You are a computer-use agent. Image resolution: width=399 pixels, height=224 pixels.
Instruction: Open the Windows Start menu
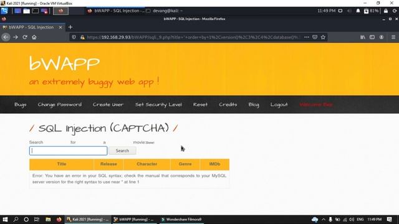(x=5, y=220)
